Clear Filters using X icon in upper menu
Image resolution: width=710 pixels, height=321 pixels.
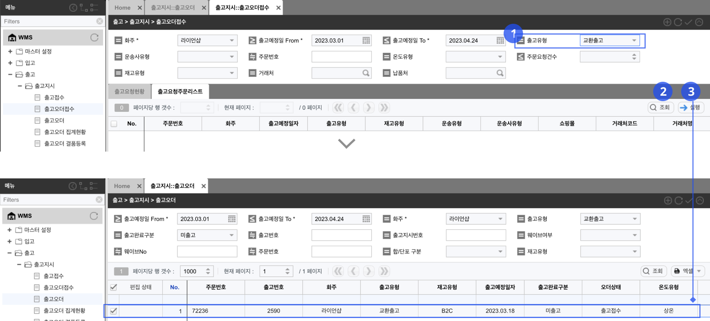point(100,21)
